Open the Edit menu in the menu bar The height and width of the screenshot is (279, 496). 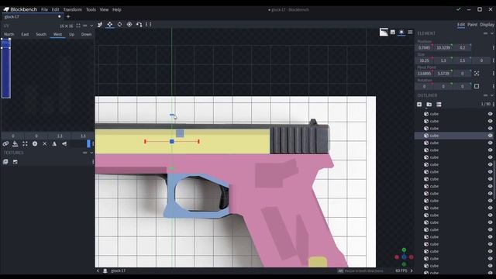coord(55,9)
